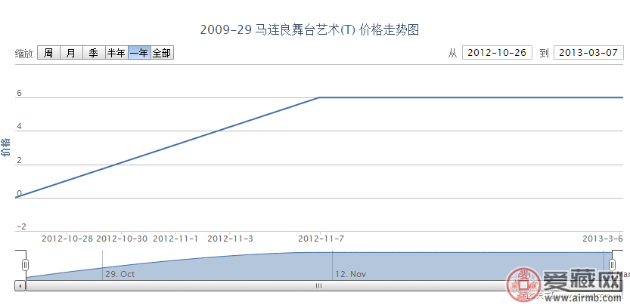The height and width of the screenshot is (308, 630).
Task: Click the y-axis value 4
Action: [19, 127]
